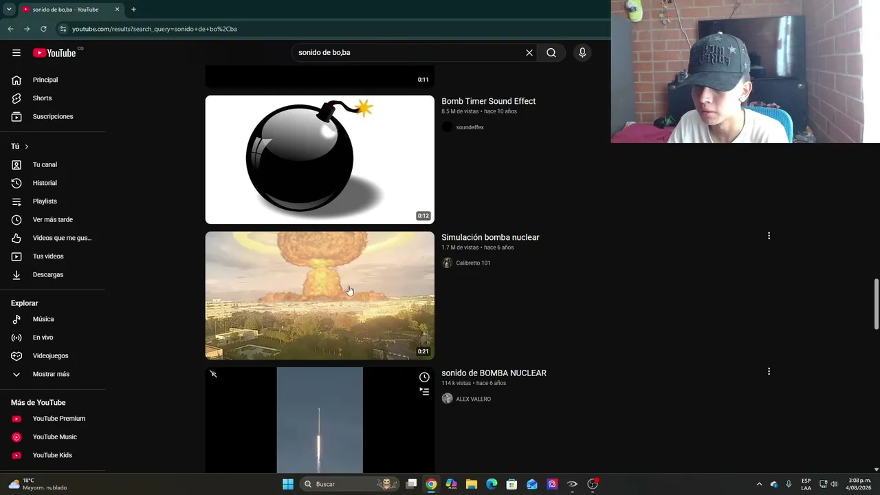Expand the Tú section chevron
Screen dimensions: 880x495
tap(27, 146)
